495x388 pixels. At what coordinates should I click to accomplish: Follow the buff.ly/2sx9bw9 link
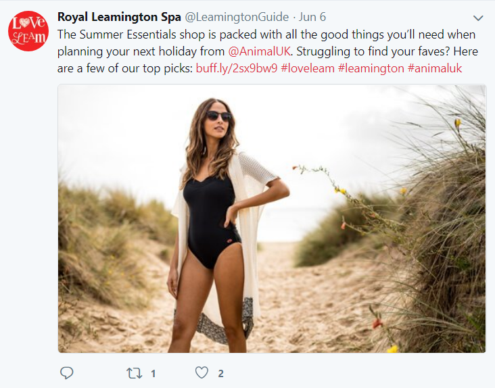pos(237,68)
